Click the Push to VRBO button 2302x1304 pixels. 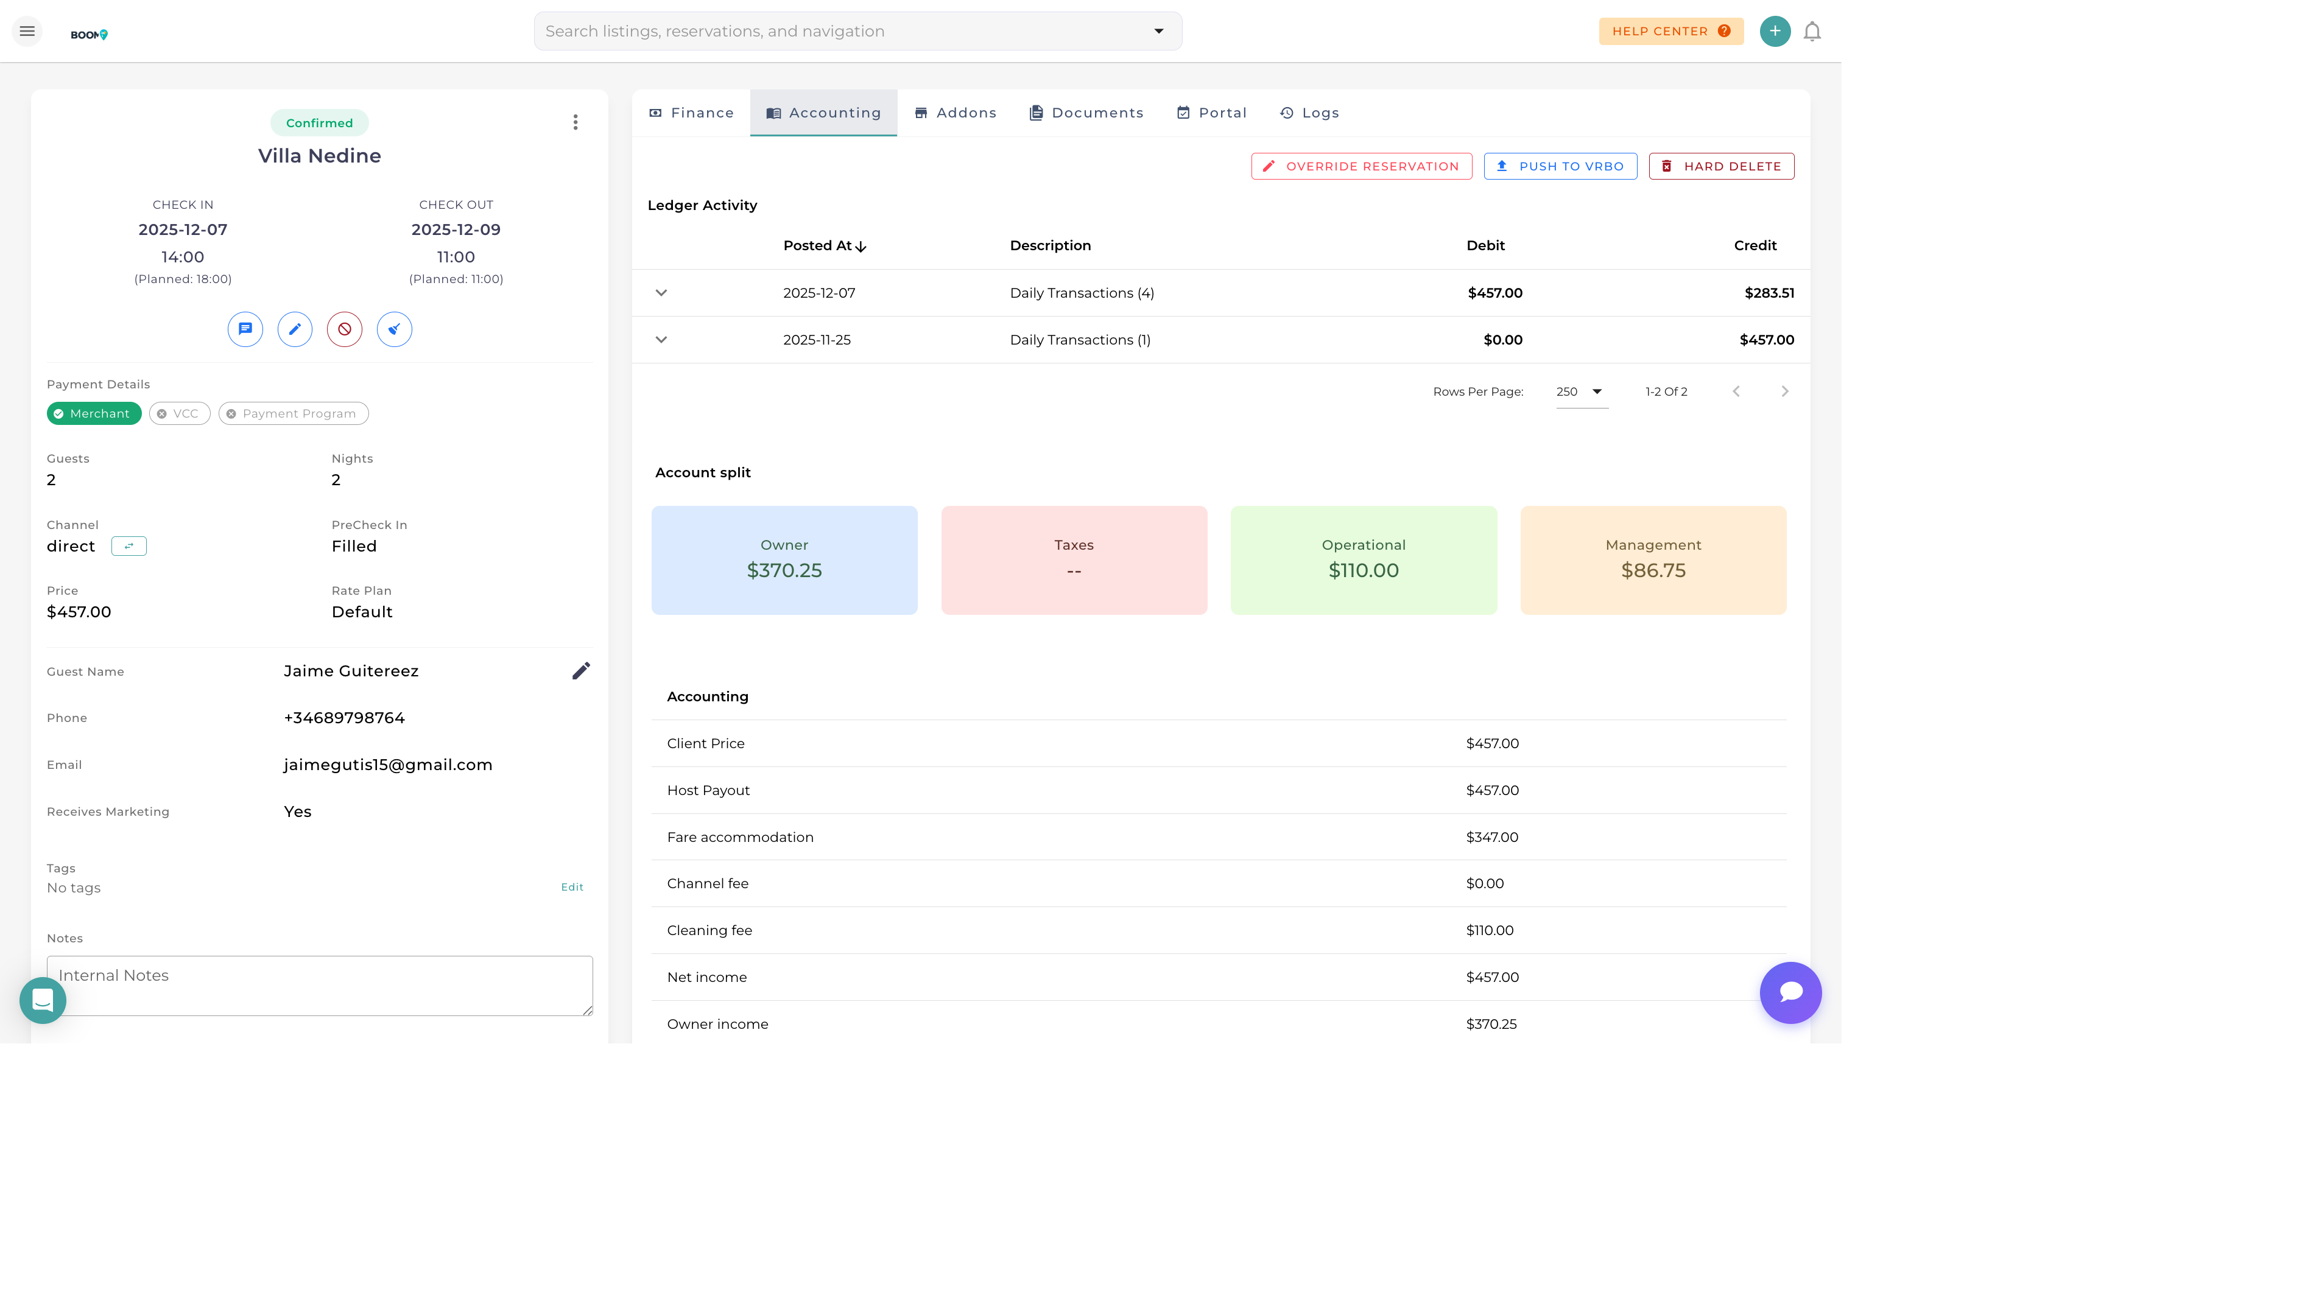coord(1560,167)
